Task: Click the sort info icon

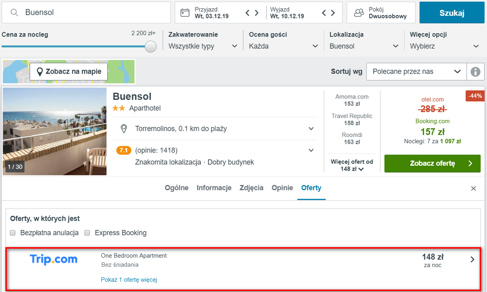Action: [475, 72]
